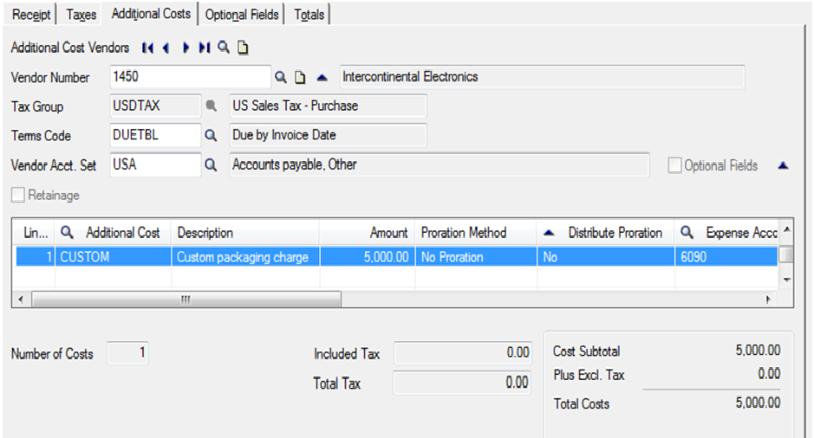Go to first Additional Cost Vendor record
This screenshot has width=814, height=438.
point(147,48)
